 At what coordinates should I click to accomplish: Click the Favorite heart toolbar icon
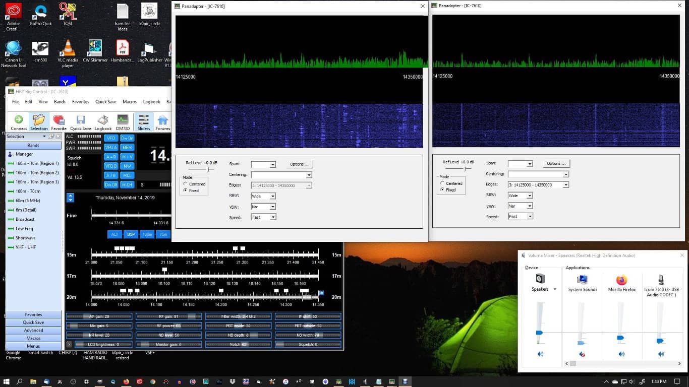point(59,122)
